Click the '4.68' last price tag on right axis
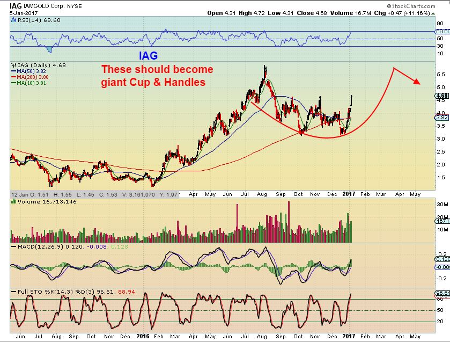Screen dimensions: 450x342 click(442, 96)
